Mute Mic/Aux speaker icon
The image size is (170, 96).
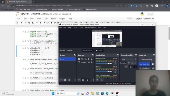coord(111,72)
